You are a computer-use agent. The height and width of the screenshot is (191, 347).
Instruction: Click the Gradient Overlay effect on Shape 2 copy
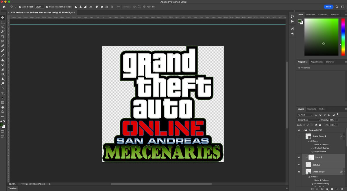(x=322, y=183)
